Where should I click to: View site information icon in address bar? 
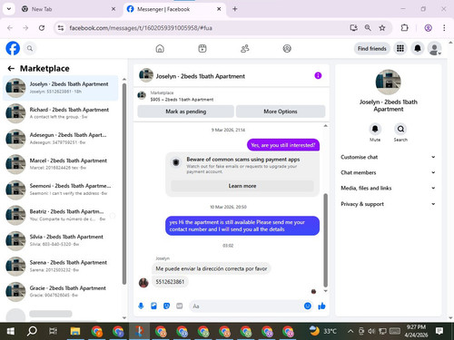click(x=61, y=28)
